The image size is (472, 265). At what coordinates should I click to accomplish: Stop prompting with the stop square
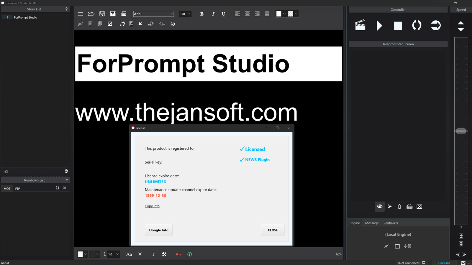(x=398, y=26)
